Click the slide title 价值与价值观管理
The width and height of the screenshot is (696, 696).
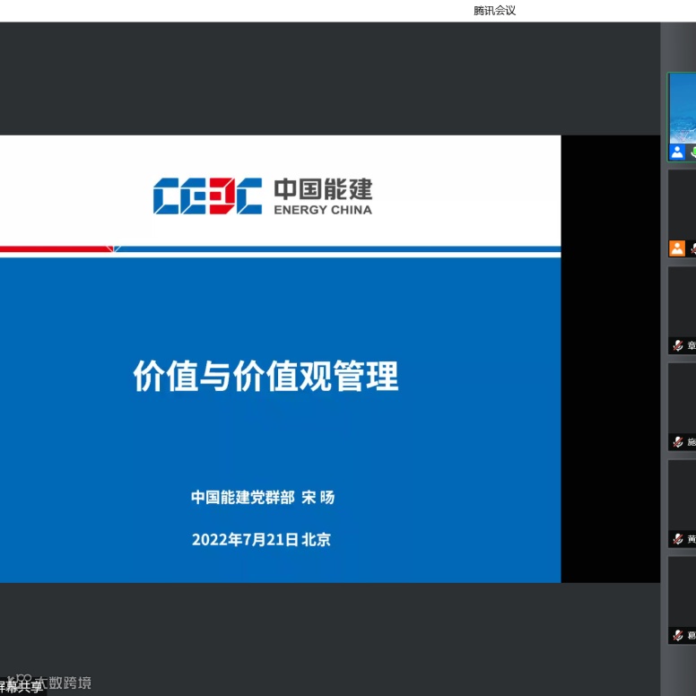265,376
